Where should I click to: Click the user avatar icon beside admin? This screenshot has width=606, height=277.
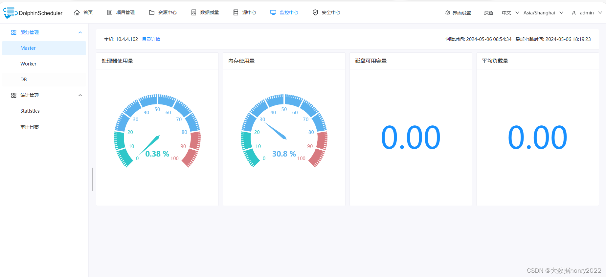574,13
